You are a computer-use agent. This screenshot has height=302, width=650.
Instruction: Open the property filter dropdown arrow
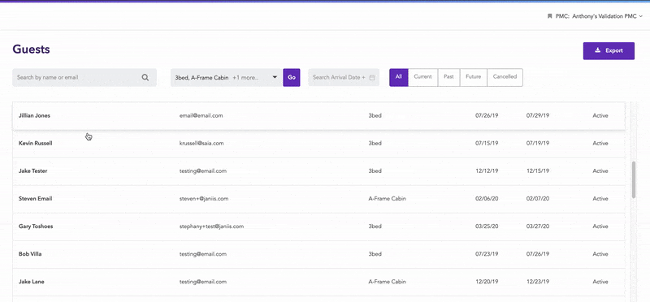[275, 77]
